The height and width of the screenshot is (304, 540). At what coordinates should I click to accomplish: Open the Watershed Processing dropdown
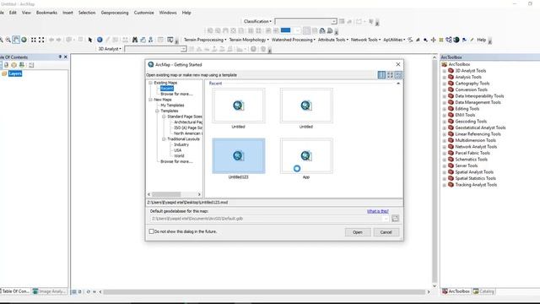coord(293,40)
